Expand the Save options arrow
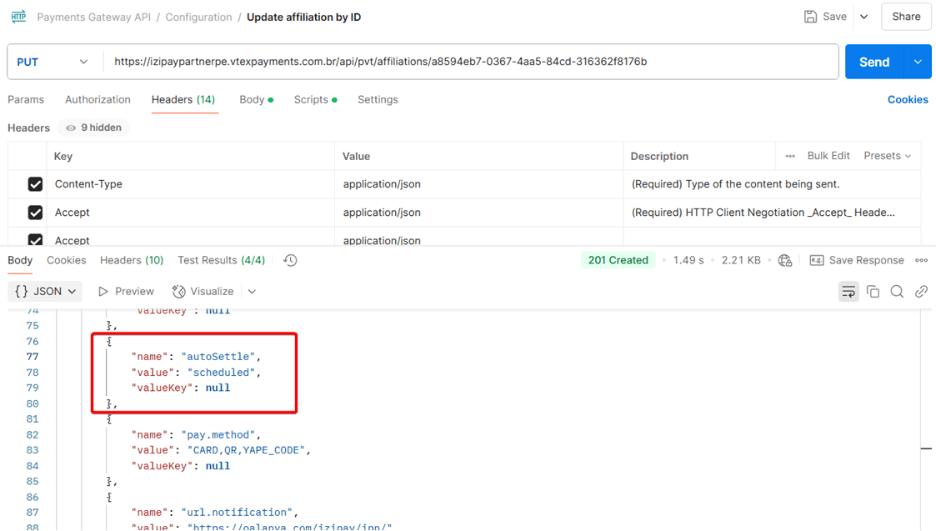Image resolution: width=936 pixels, height=531 pixels. coord(863,17)
